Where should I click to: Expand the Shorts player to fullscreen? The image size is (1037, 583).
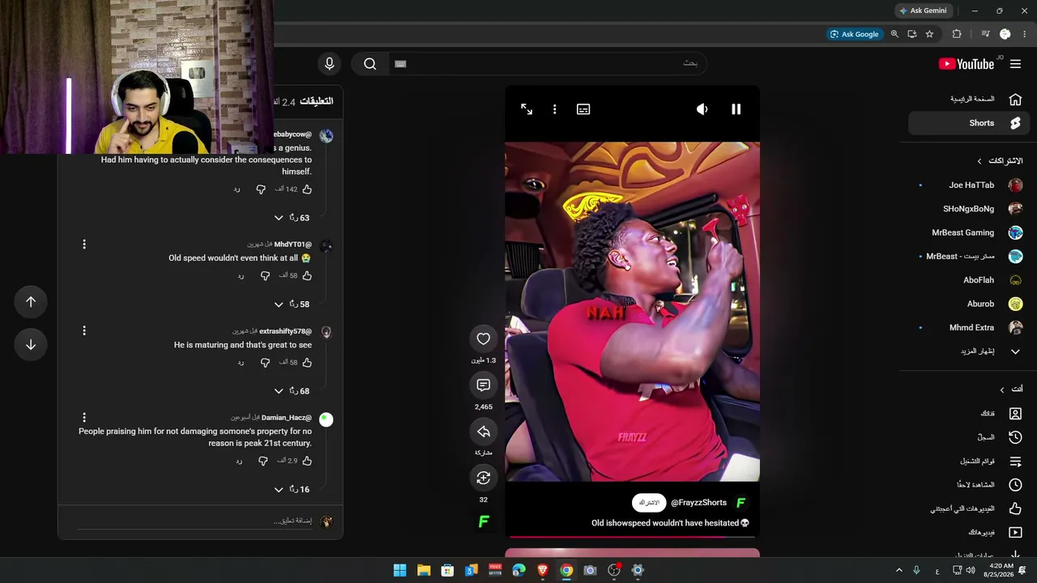[527, 109]
